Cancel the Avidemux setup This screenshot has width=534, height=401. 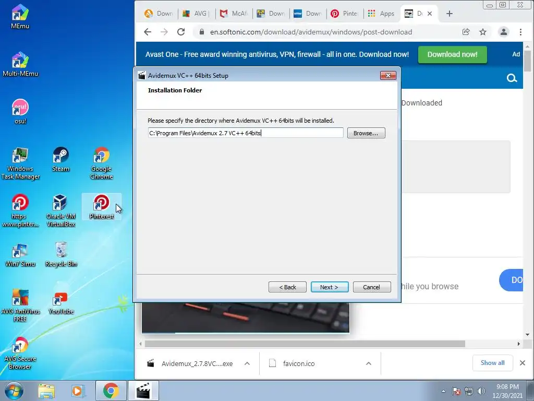[x=371, y=287]
